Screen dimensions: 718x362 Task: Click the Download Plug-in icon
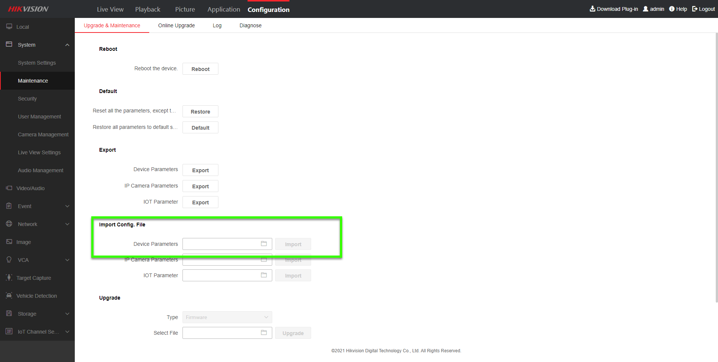[592, 9]
